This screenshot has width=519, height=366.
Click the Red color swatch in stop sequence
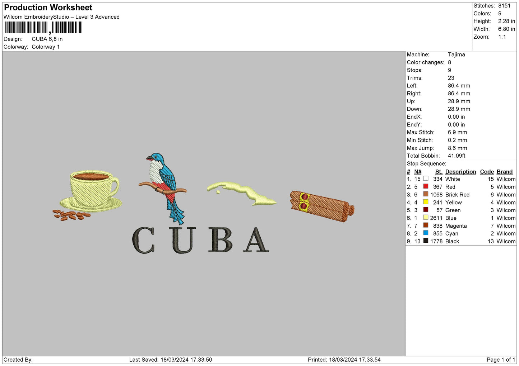pyautogui.click(x=426, y=186)
